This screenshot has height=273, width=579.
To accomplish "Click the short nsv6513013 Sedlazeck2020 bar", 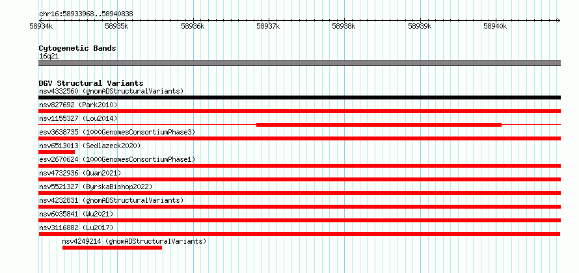I will 57,152.
